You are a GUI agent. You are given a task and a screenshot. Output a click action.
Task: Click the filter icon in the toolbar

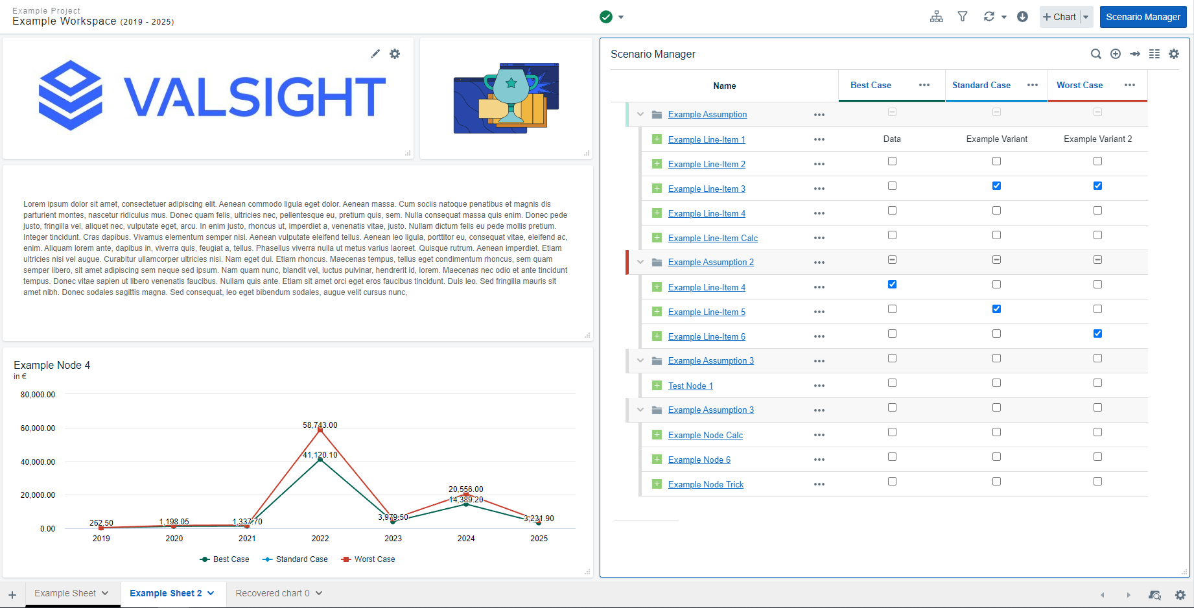pos(963,16)
